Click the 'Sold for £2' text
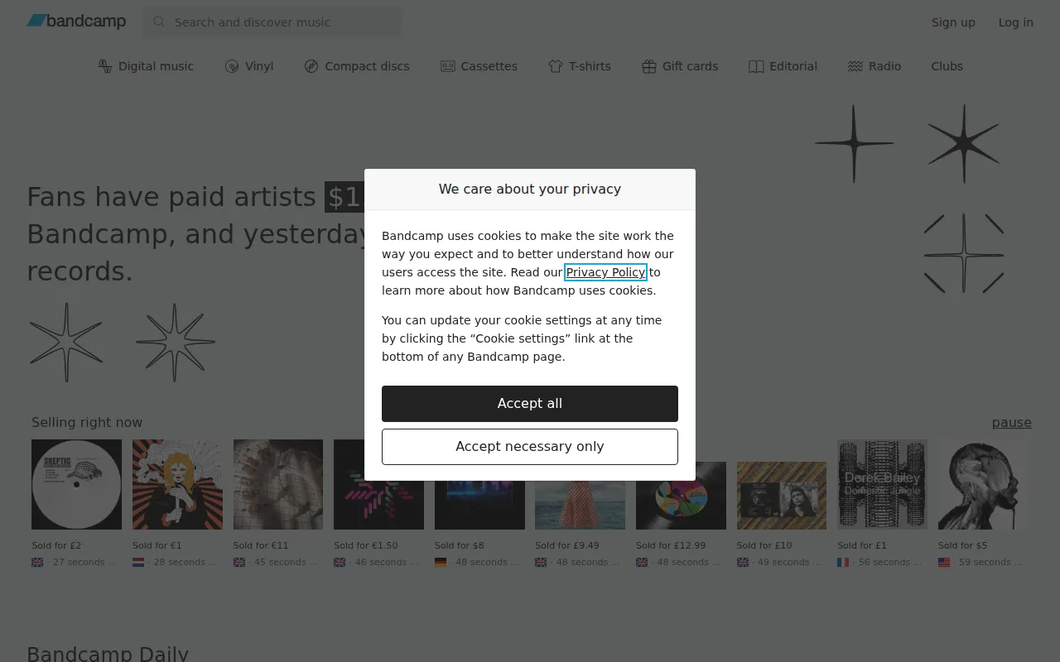 click(56, 545)
